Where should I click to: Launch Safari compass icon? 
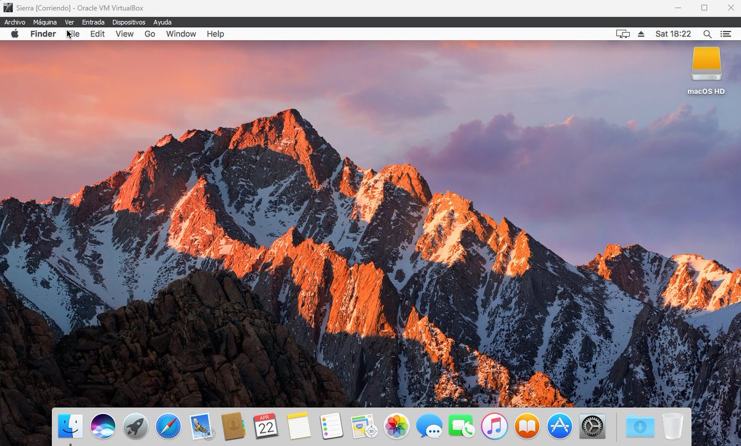168,426
